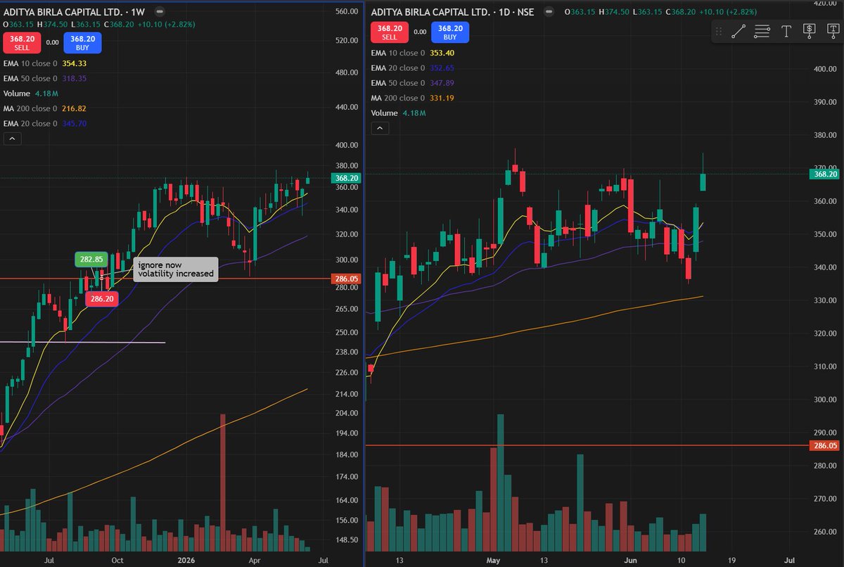Select the Callout text note tool
This screenshot has height=567, width=844.
click(832, 31)
